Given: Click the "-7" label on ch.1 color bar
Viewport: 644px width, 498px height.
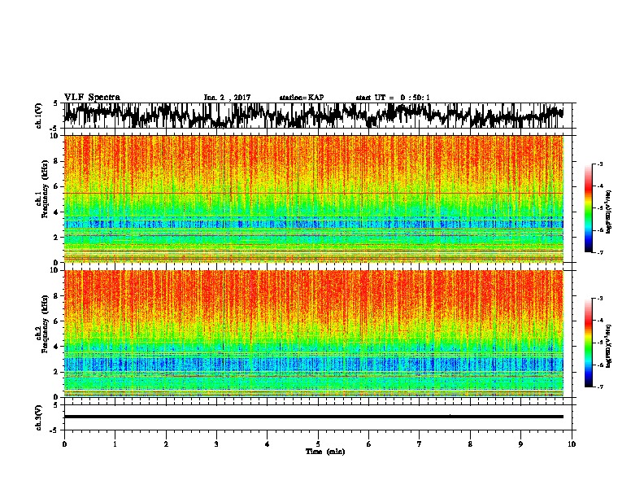Looking at the screenshot, I should 600,252.
